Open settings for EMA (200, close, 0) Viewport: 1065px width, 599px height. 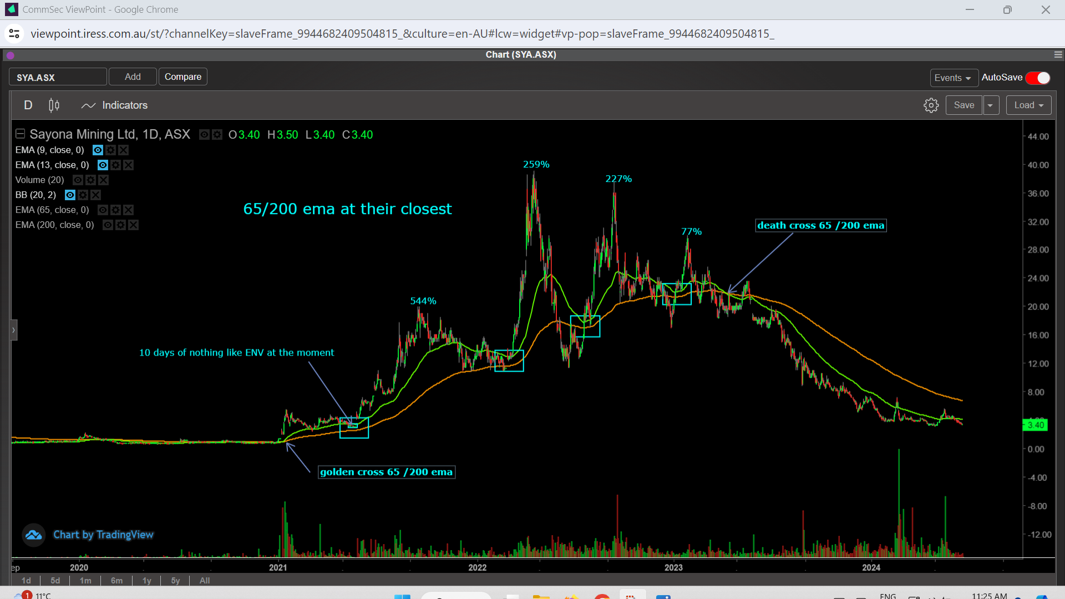(x=120, y=225)
